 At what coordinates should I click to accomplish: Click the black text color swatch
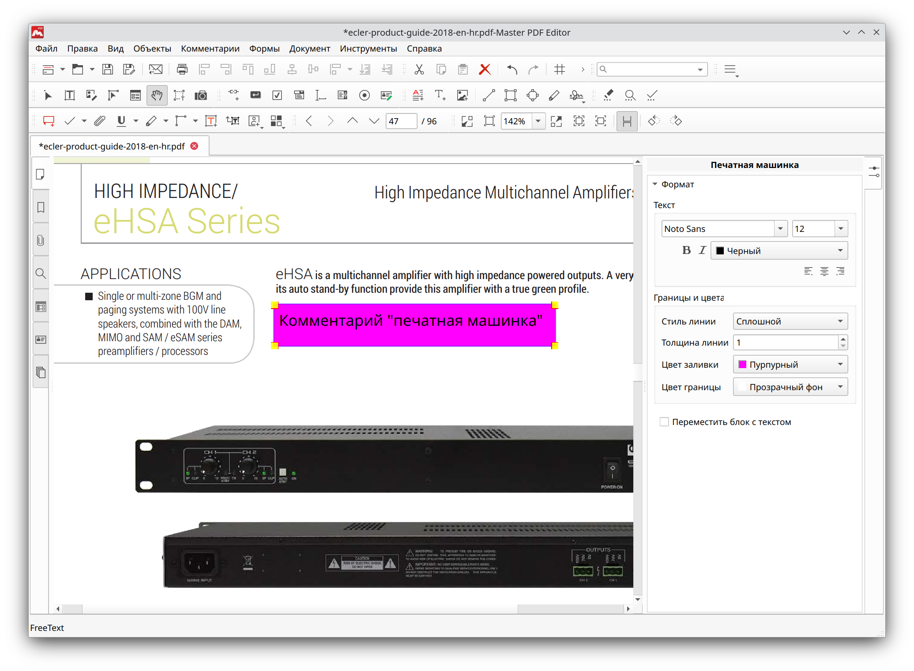click(x=720, y=251)
